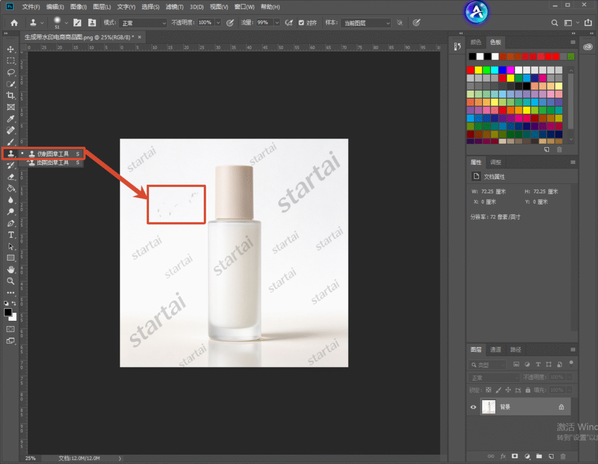598x464 pixels.
Task: Click the Home icon in the options bar
Action: point(14,23)
